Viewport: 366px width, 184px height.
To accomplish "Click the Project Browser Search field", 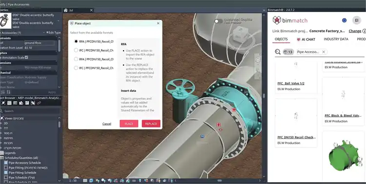I will click(x=30, y=111).
